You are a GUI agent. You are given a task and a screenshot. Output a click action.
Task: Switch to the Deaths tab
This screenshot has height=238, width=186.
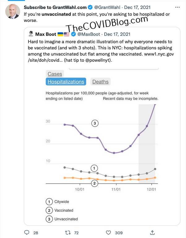coord(101,82)
